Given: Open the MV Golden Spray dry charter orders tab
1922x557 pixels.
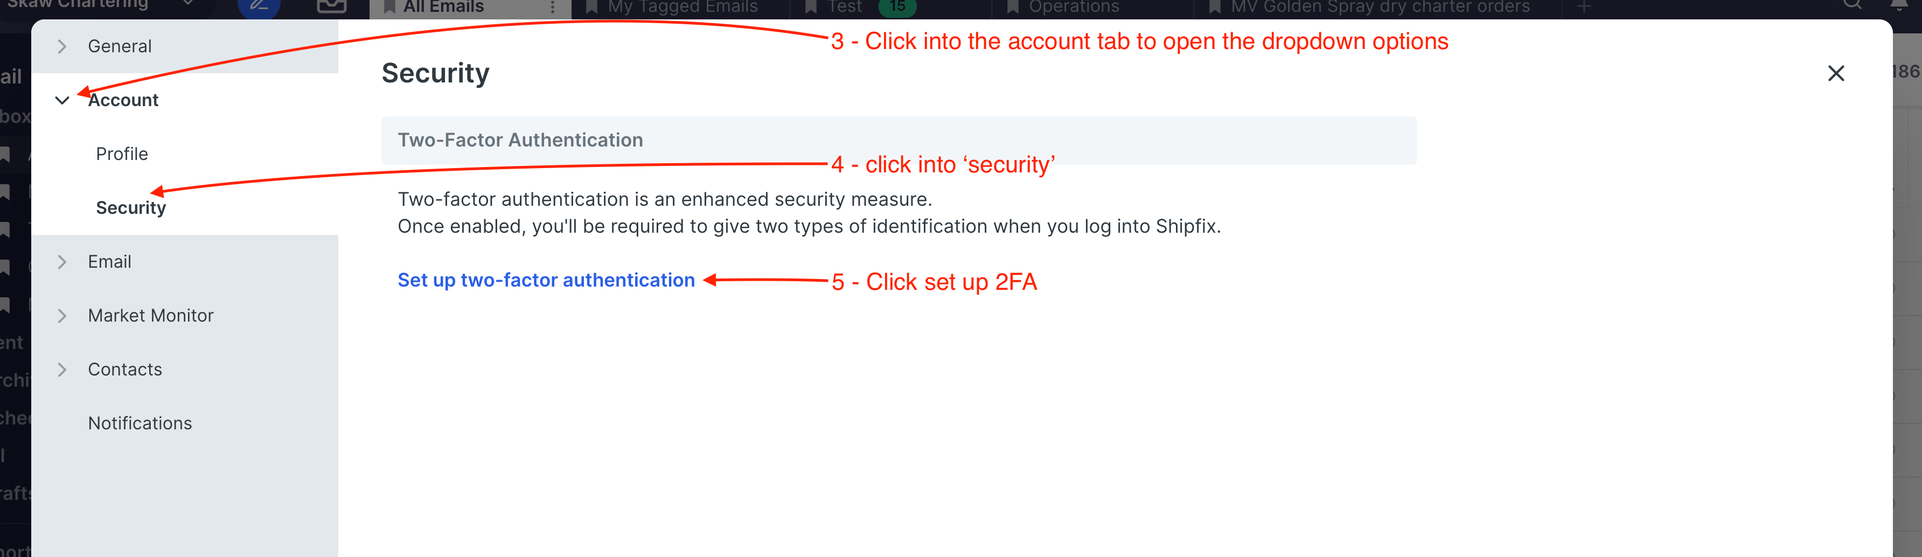Looking at the screenshot, I should point(1380,6).
